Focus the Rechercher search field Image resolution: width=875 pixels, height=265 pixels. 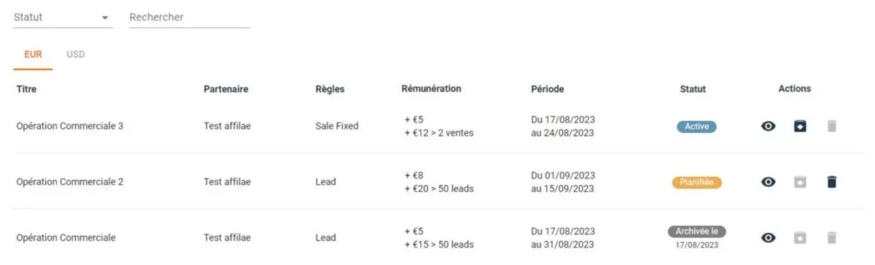(190, 17)
